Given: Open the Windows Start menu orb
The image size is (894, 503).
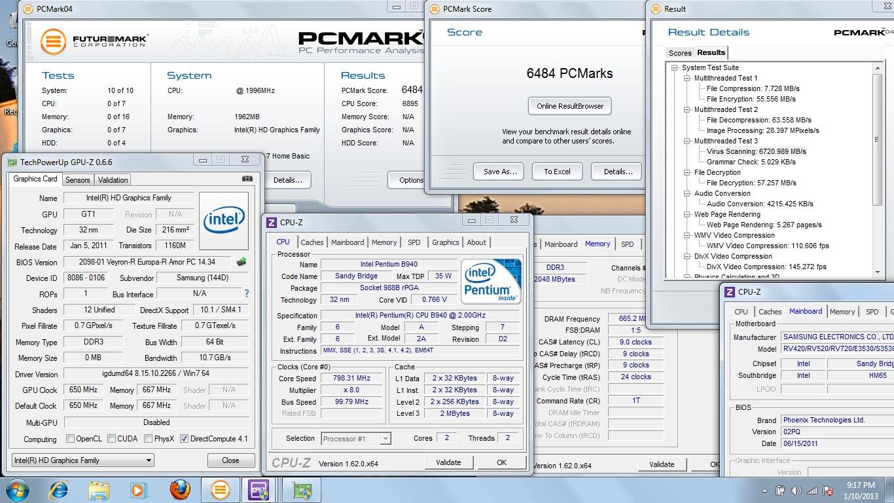Looking at the screenshot, I should tap(17, 490).
